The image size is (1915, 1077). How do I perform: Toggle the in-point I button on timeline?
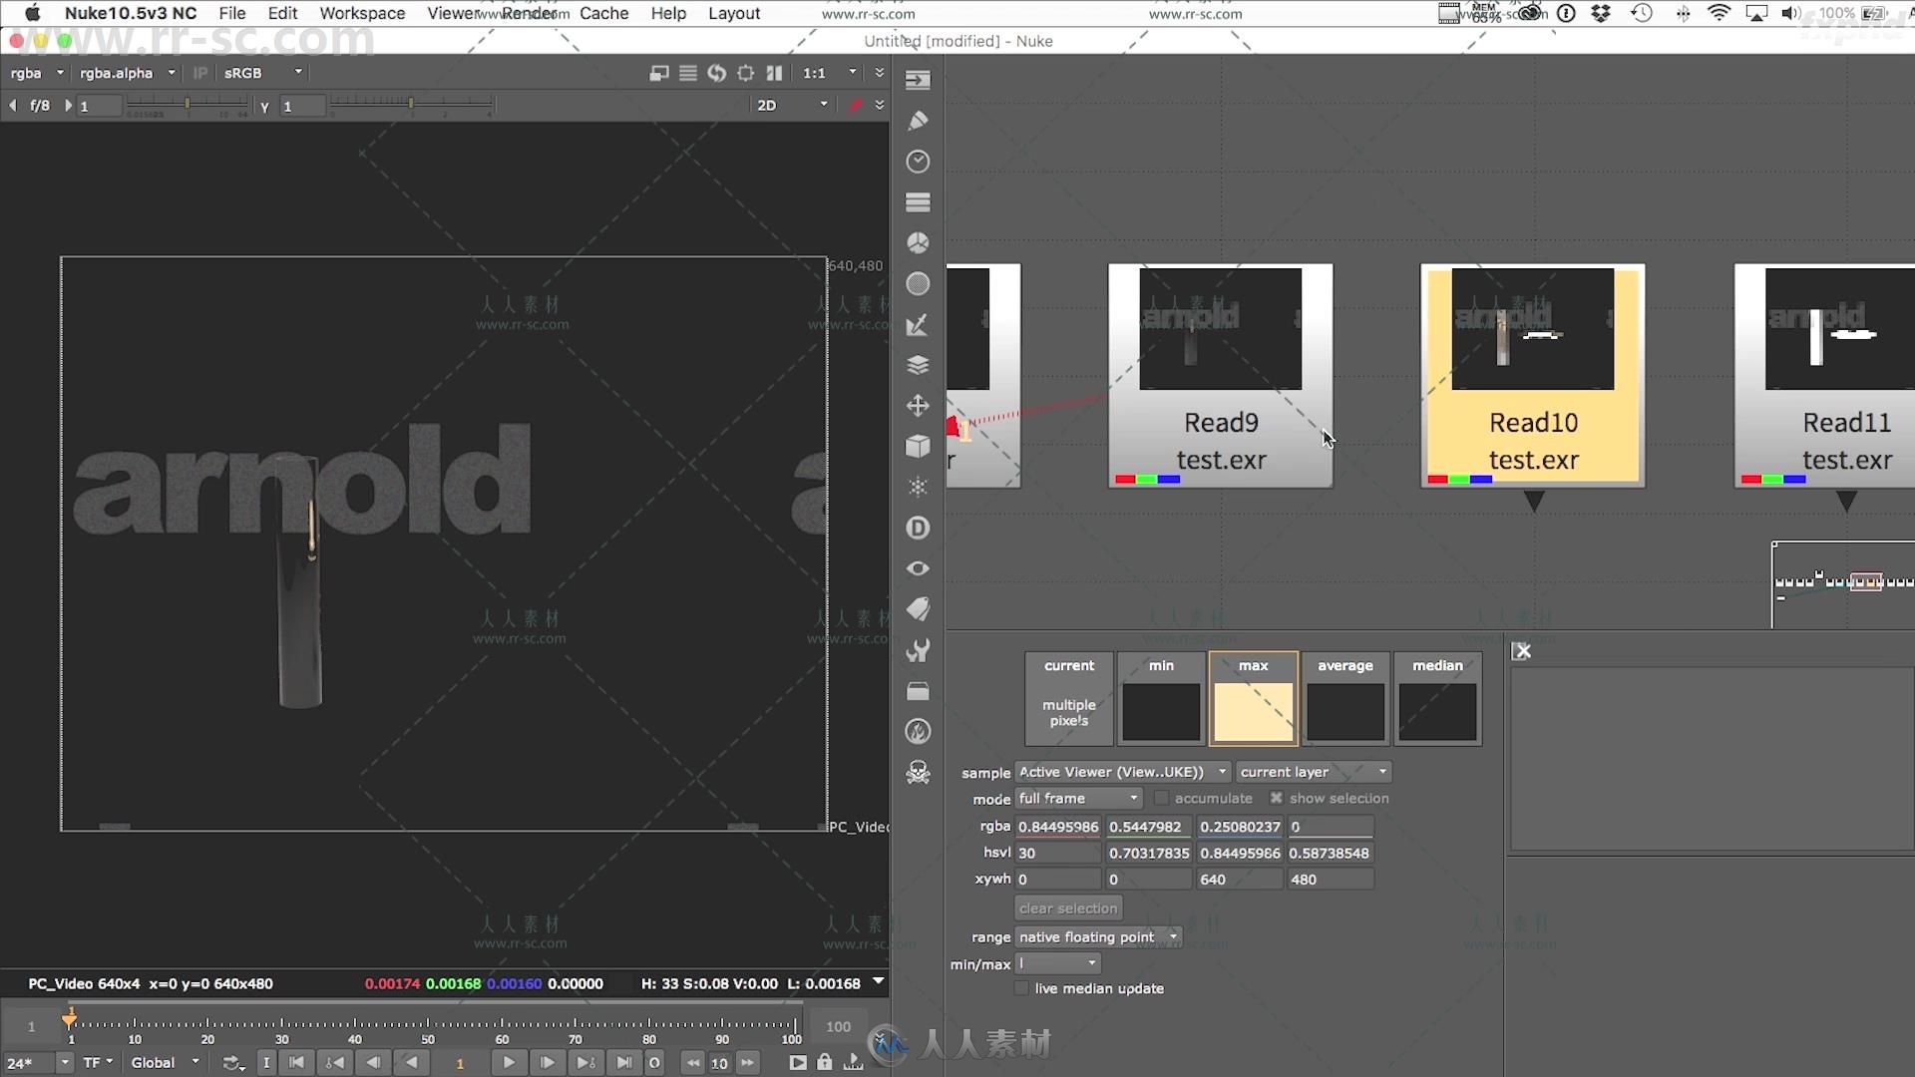(266, 1063)
